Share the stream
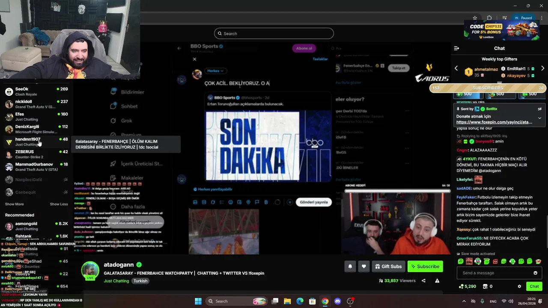The height and width of the screenshot is (308, 548). coord(423,281)
